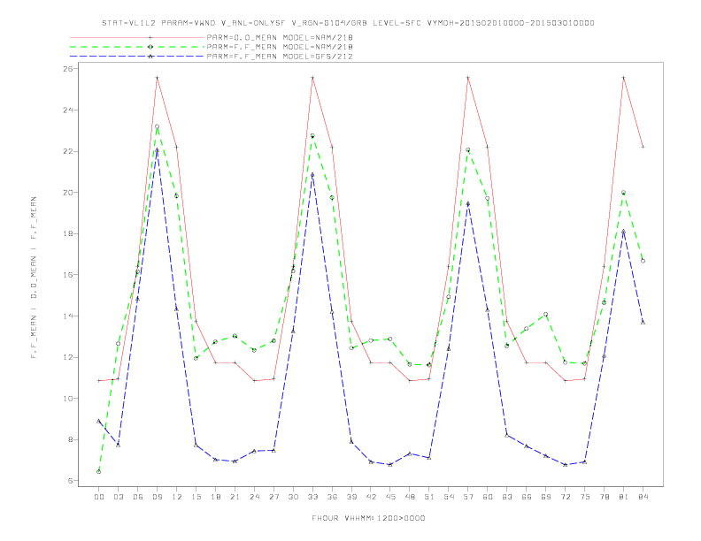The image size is (701, 541).
Task: Select legend entry PARM=F.F_MEAN MODEL=NAM/218
Action: click(280, 47)
